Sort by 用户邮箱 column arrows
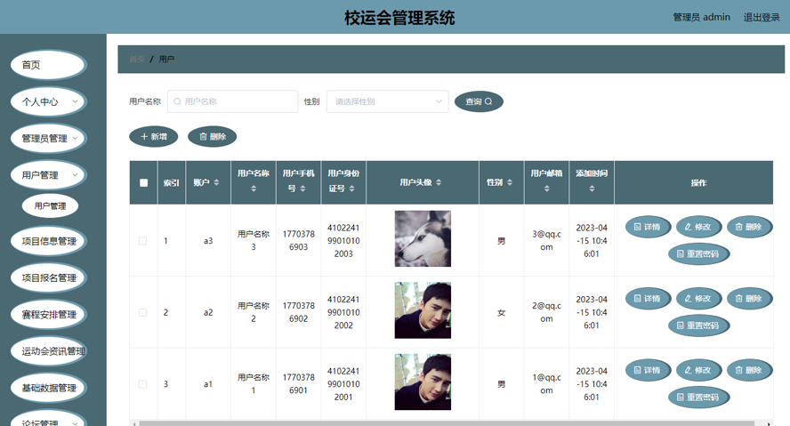Screen dimensions: 790x426 tap(546, 189)
